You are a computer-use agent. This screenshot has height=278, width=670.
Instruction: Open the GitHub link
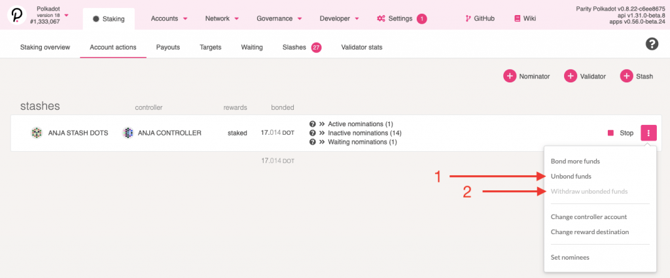(480, 19)
